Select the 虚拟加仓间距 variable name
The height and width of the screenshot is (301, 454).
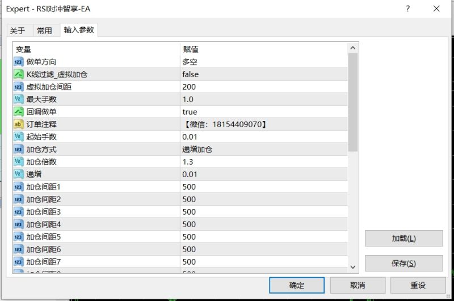tap(49, 87)
